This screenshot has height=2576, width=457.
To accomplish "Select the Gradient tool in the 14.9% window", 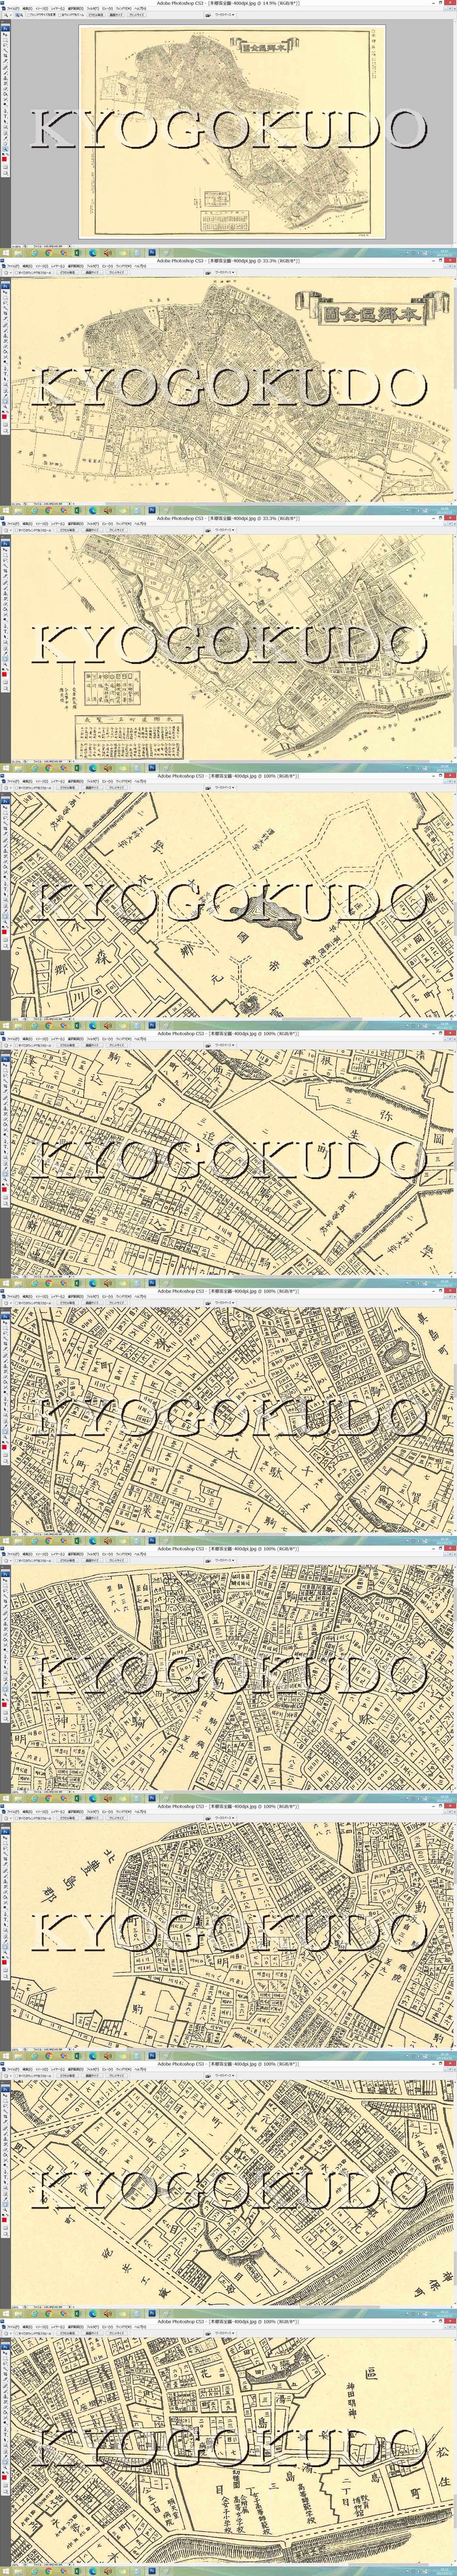I will [5, 94].
